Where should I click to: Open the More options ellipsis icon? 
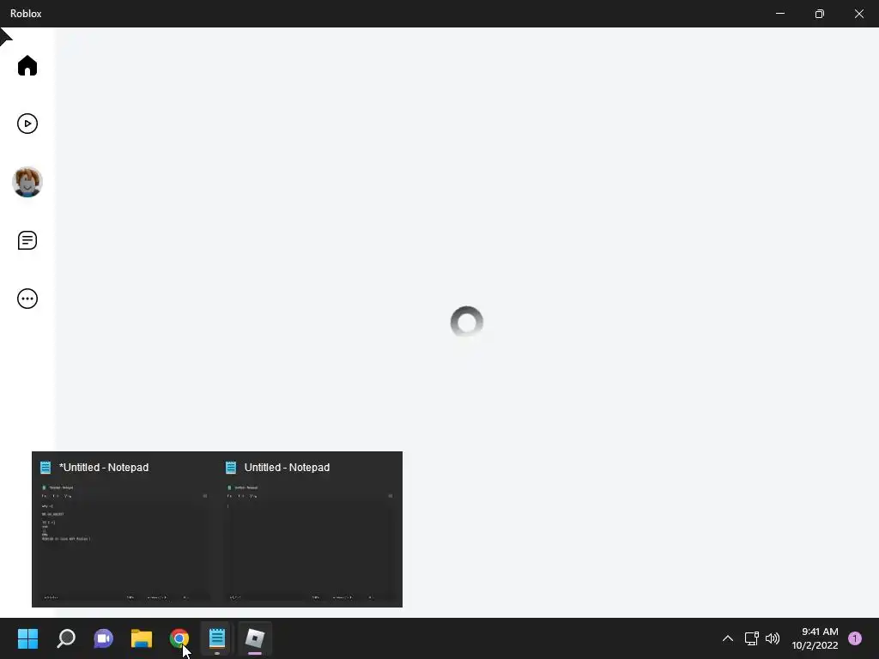pos(27,299)
